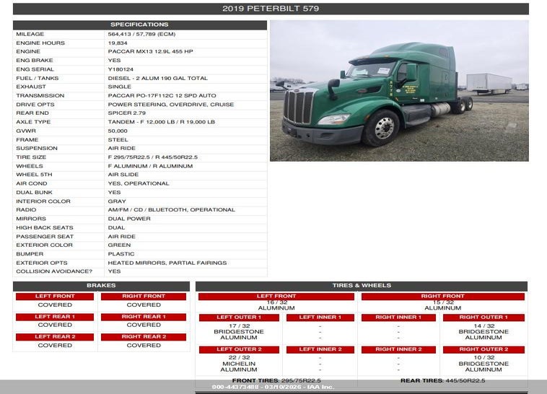Click the LEFT FRONT tire label
This screenshot has width=547, height=394.
coord(276,297)
